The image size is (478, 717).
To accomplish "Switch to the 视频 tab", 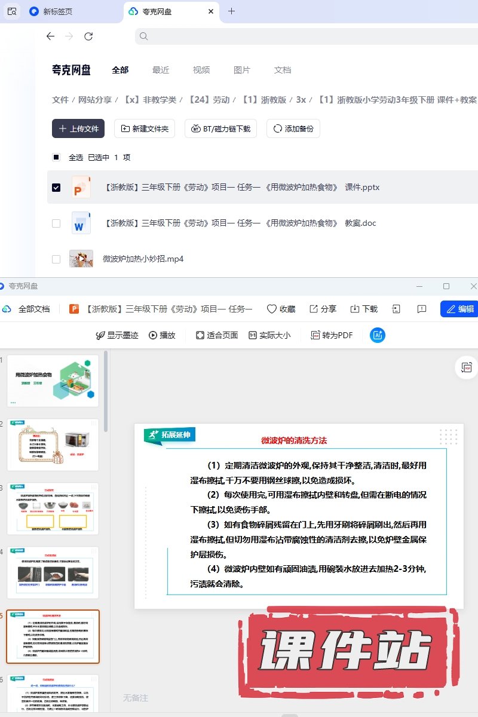I will 201,70.
